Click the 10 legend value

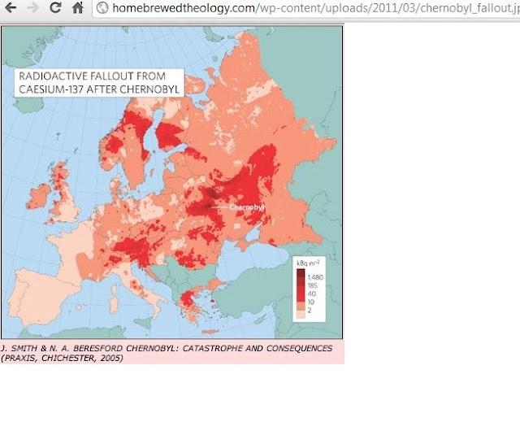310,302
